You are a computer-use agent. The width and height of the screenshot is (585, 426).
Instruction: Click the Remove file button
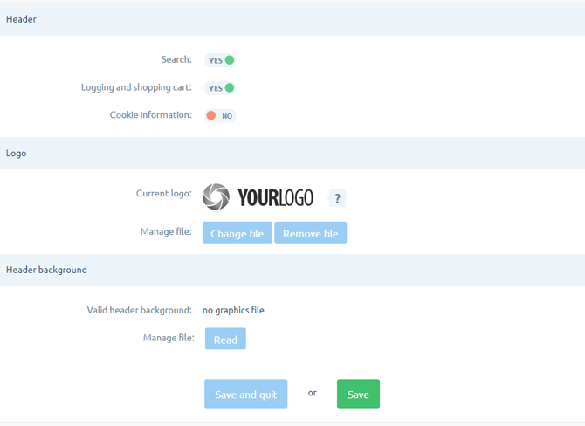coord(311,233)
